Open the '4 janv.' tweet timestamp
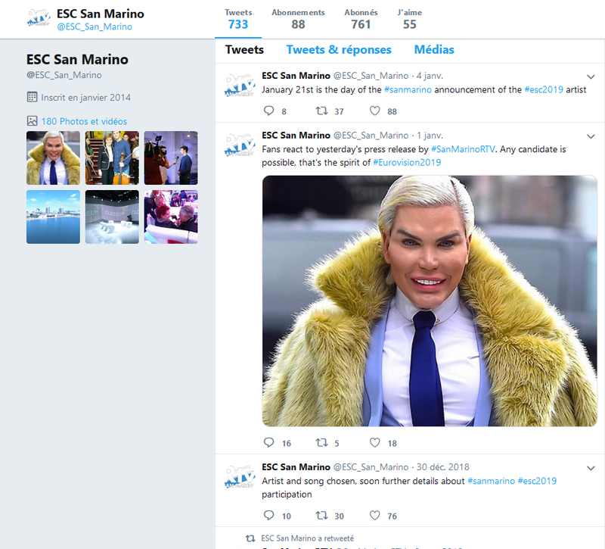The image size is (605, 549). (x=430, y=76)
